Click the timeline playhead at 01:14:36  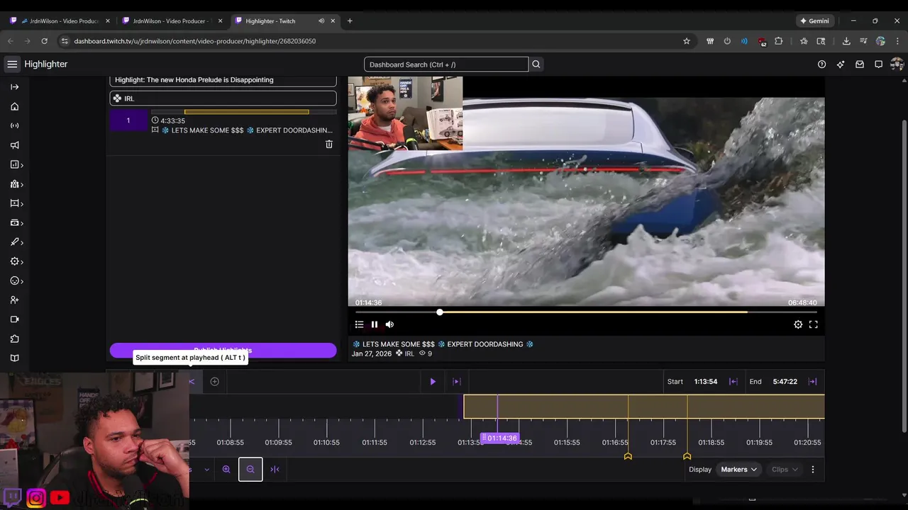[500, 438]
